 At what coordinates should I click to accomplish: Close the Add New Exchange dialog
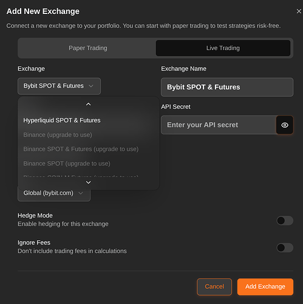299,12
